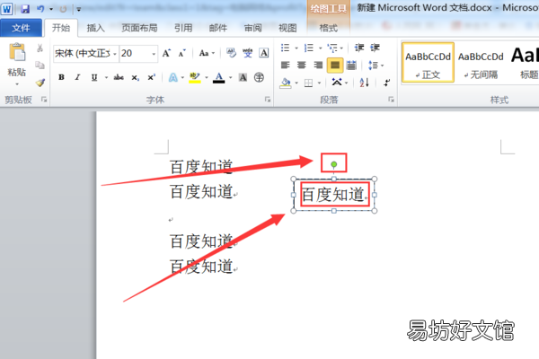Viewport: 539px width, 359px height.
Task: Toggle character shading A icon
Action: tap(243, 78)
